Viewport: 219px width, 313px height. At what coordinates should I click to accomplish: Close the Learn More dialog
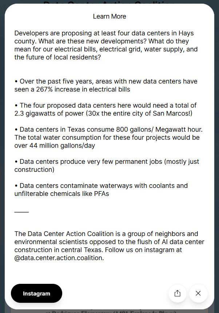198,293
